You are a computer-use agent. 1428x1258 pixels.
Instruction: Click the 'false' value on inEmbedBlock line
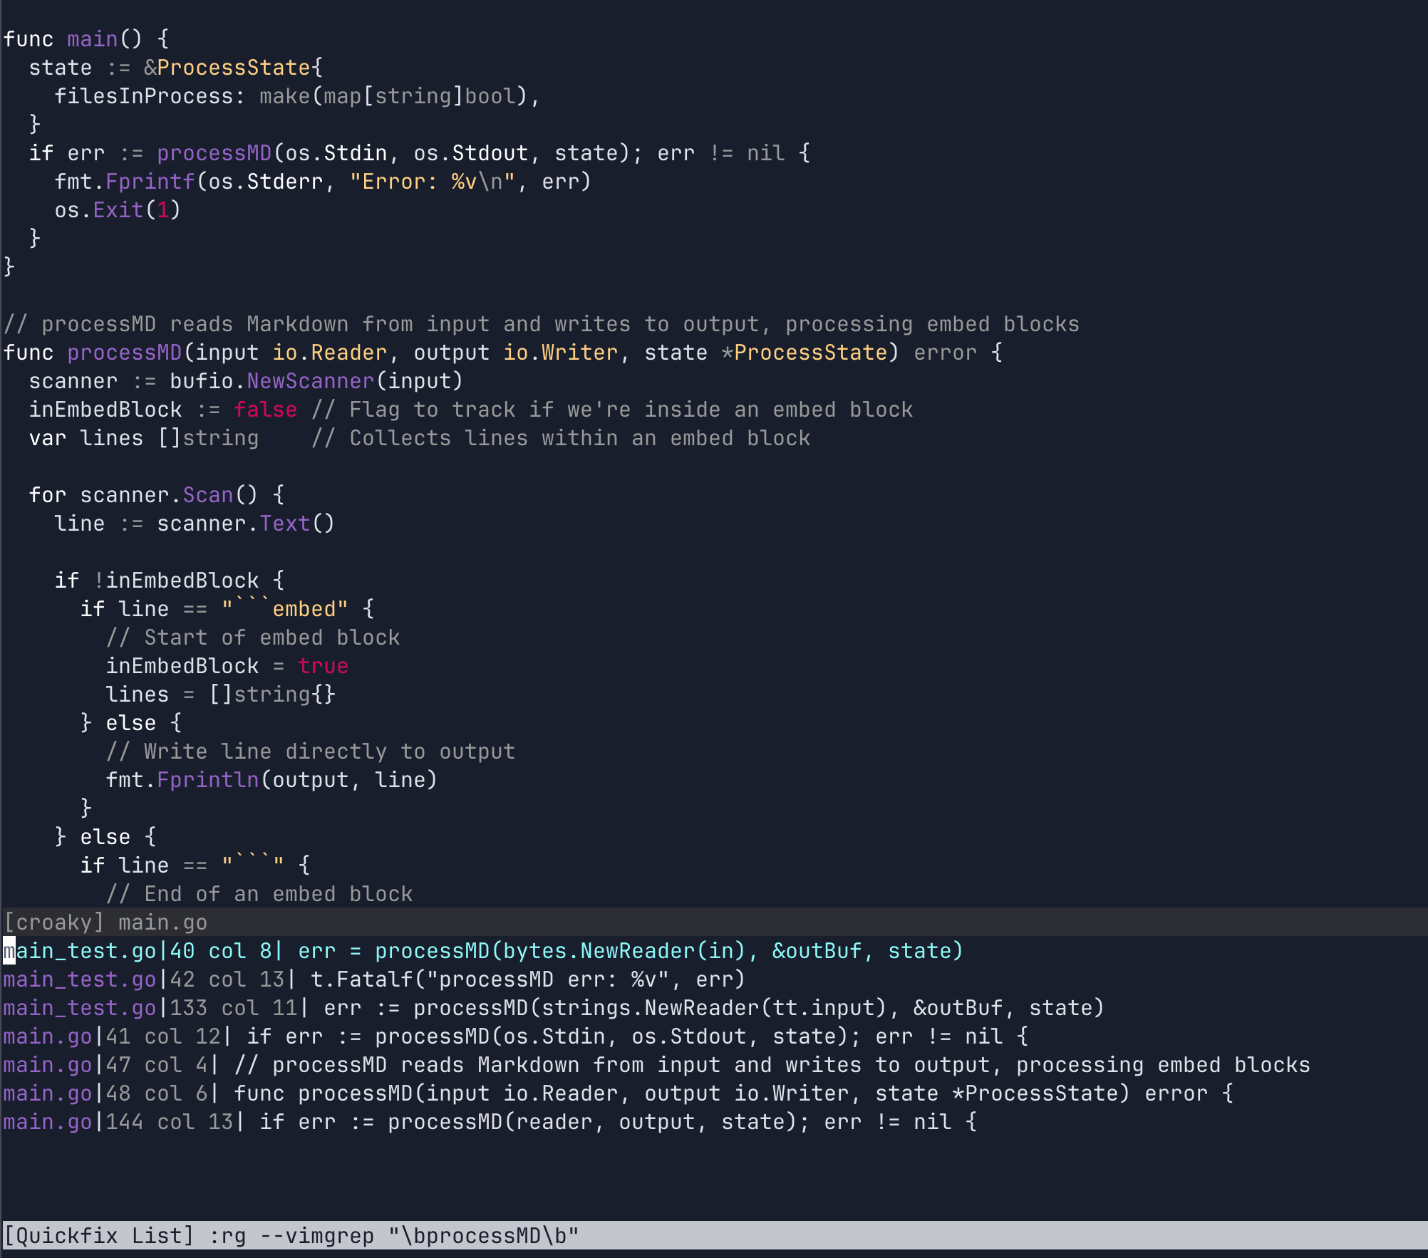[265, 410]
